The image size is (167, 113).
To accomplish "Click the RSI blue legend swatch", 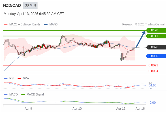I will point(6,79).
